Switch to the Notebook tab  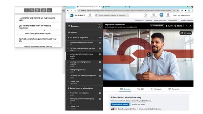156,89
